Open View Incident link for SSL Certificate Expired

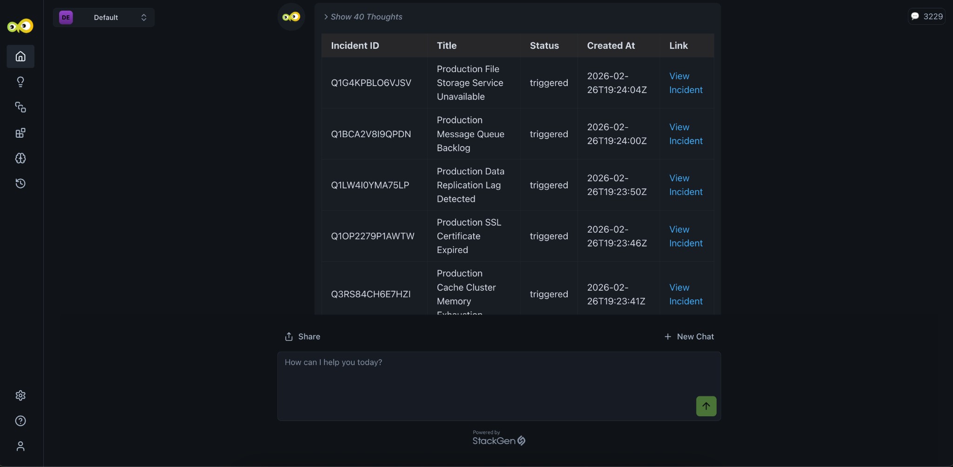pos(685,236)
